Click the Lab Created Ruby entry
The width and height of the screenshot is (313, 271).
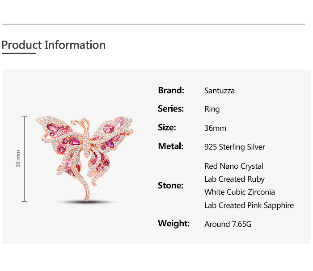pyautogui.click(x=234, y=179)
